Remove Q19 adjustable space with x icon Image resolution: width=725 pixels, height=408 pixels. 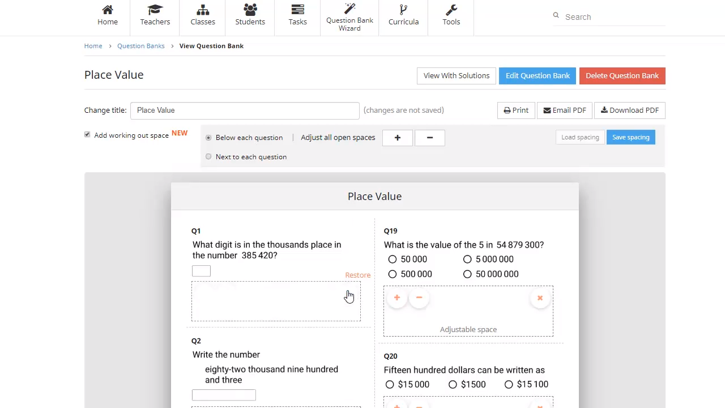[540, 298]
